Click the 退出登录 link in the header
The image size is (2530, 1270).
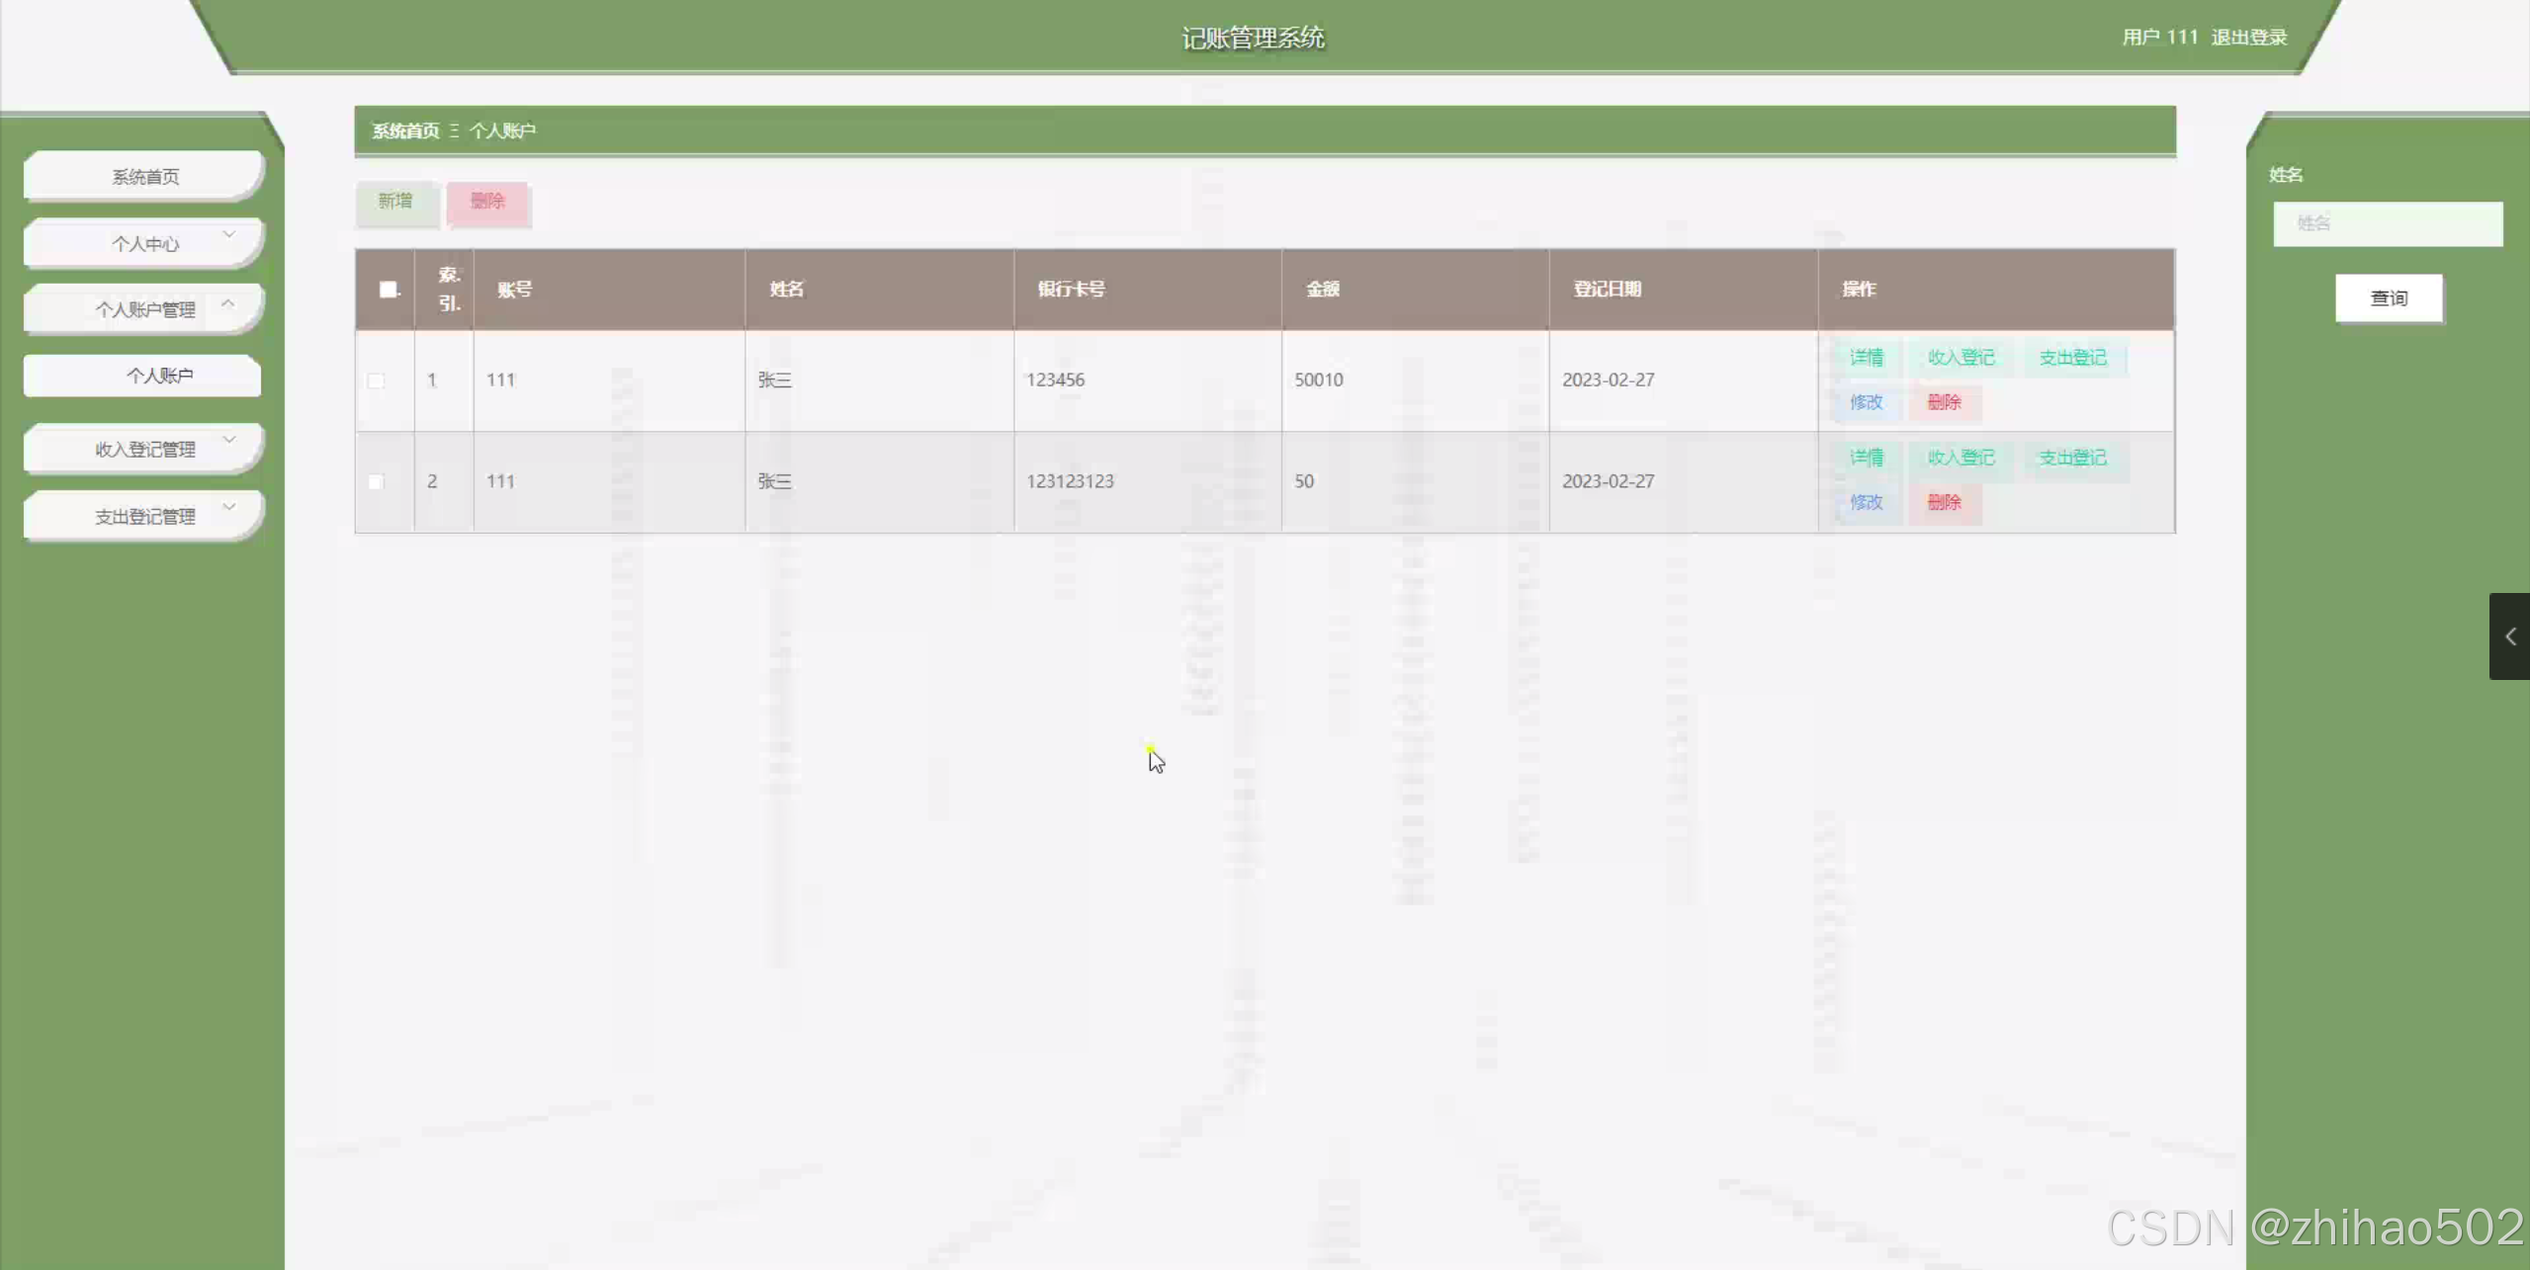click(2249, 38)
